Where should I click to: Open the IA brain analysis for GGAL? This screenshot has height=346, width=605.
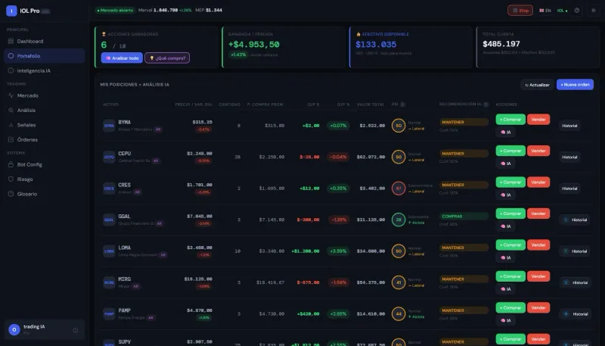click(505, 226)
